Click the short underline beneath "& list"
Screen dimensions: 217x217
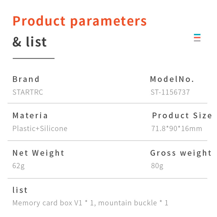(33, 58)
